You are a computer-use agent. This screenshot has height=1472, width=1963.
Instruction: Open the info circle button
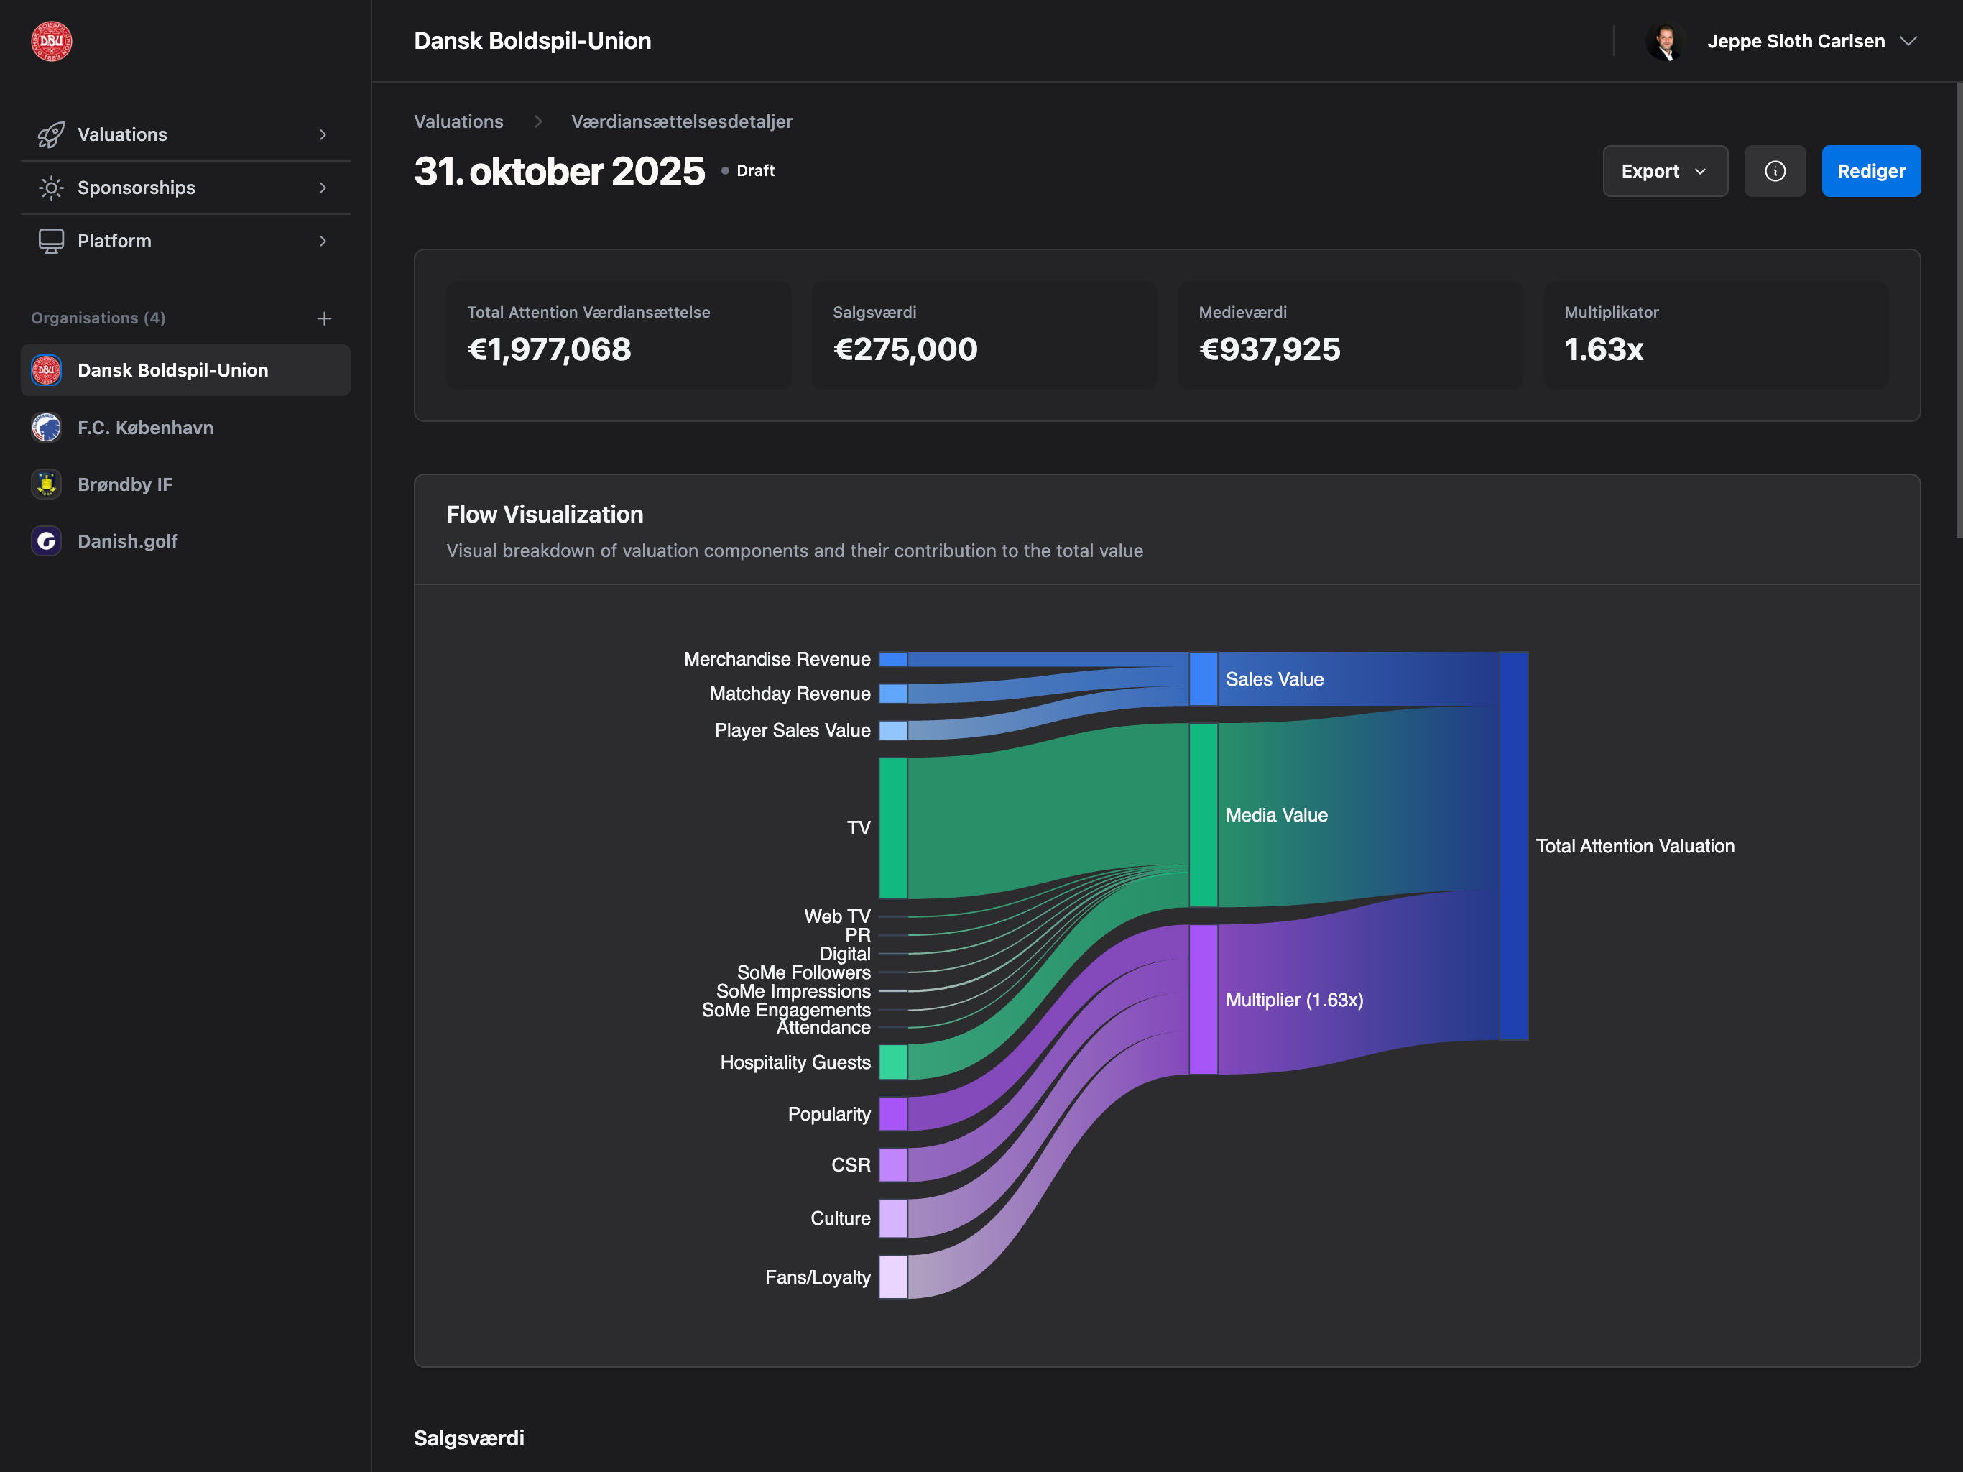[x=1774, y=171]
